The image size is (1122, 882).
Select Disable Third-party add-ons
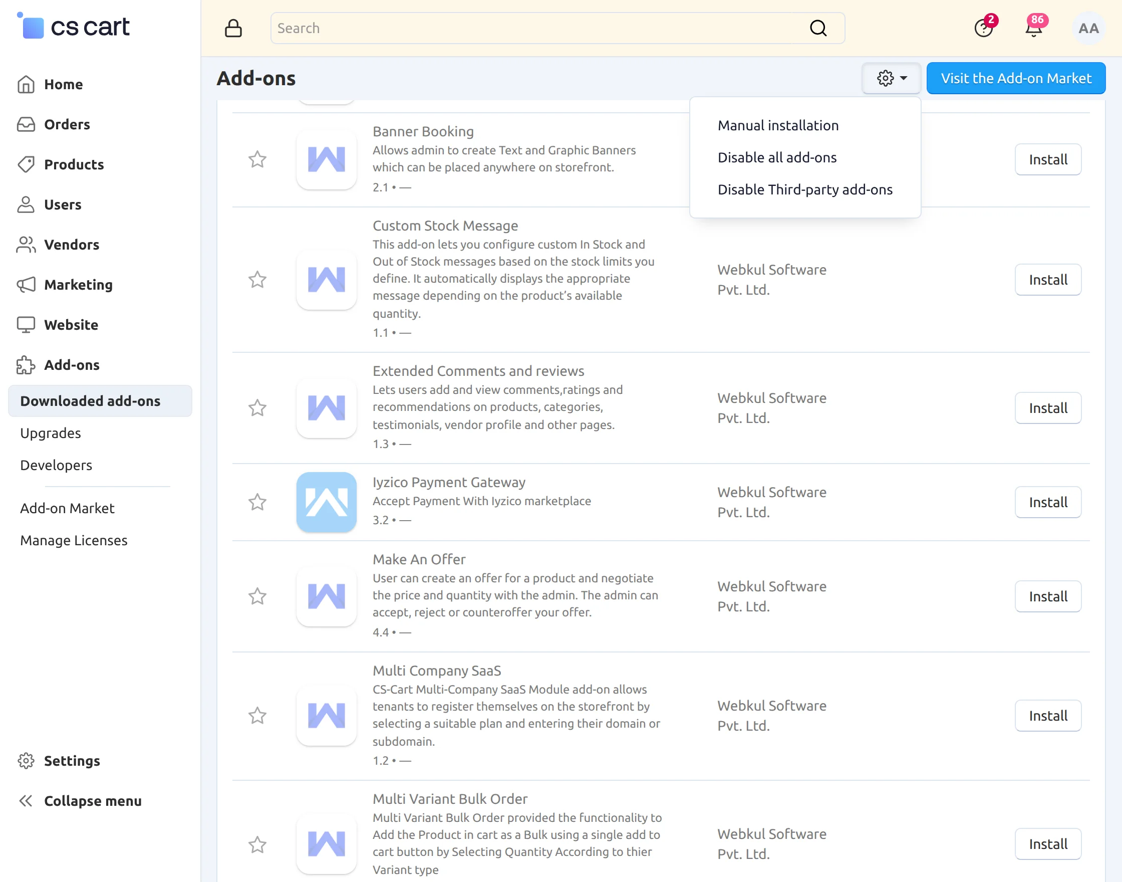pos(804,189)
